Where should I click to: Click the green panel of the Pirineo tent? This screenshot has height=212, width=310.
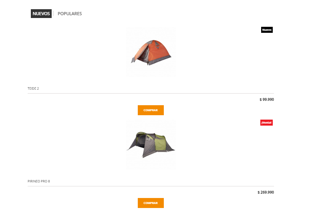161,142
